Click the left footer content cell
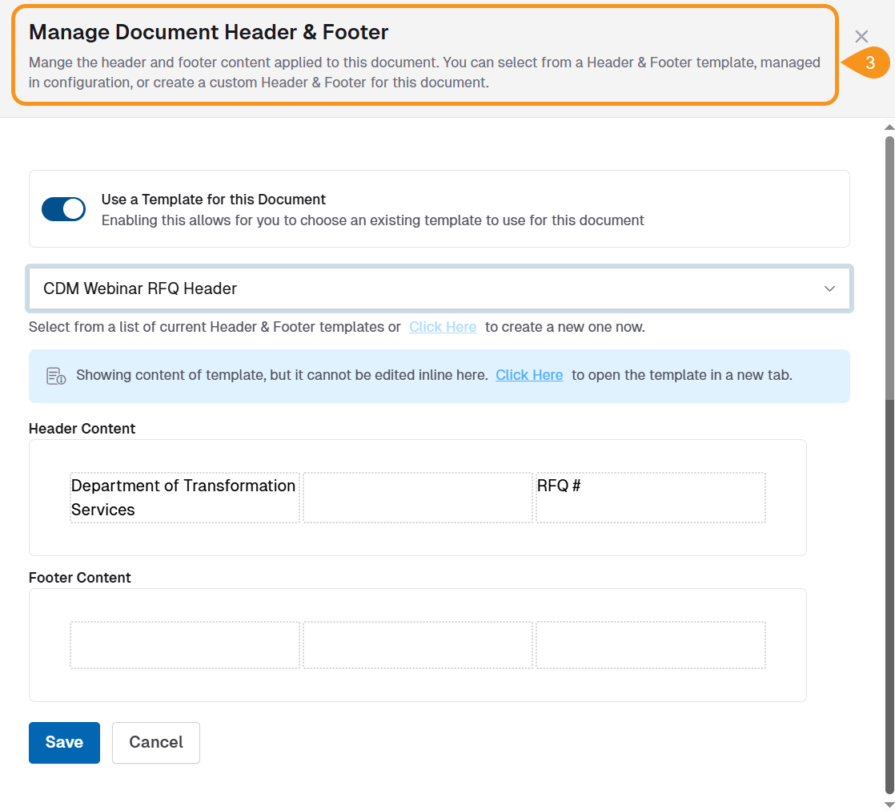The height and width of the screenshot is (811, 895). 185,645
